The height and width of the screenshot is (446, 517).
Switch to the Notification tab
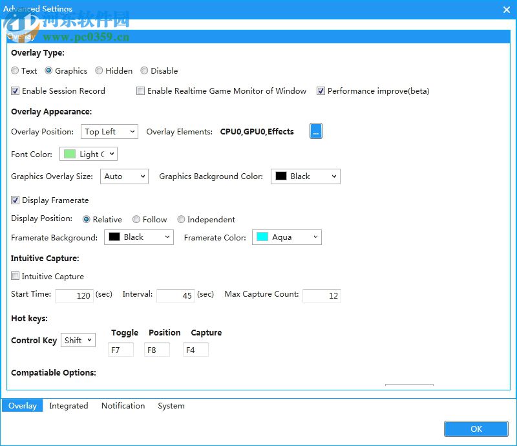pos(123,405)
